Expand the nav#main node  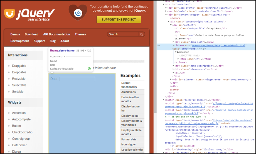pos(166,11)
